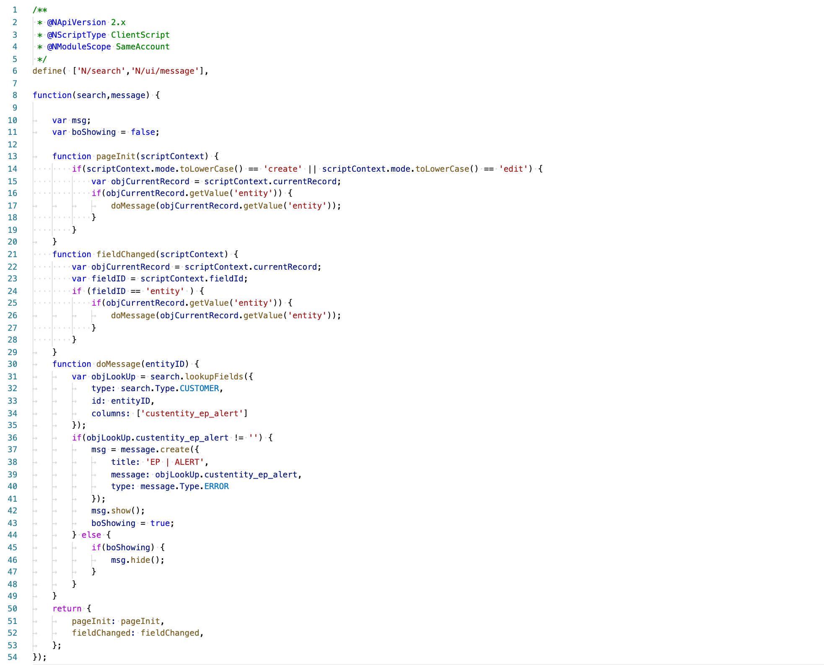Click the doMessage function name declaration
Viewport: 824px width, 665px height.
tap(118, 364)
